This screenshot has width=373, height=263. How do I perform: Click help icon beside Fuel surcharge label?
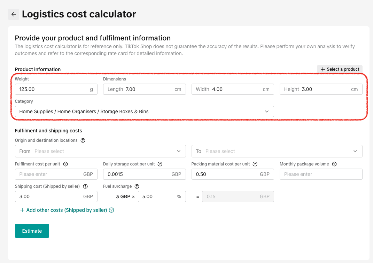click(137, 186)
